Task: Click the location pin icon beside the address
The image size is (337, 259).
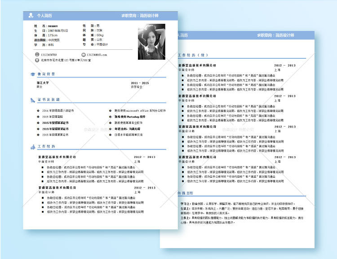Action: 37,60
